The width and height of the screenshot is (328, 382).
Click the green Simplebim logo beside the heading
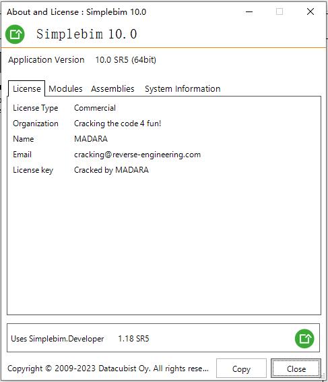(15, 34)
